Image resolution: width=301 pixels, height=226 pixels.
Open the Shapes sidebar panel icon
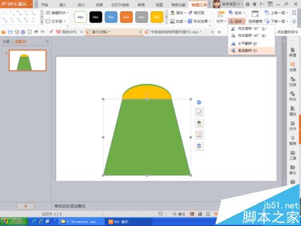(293, 96)
